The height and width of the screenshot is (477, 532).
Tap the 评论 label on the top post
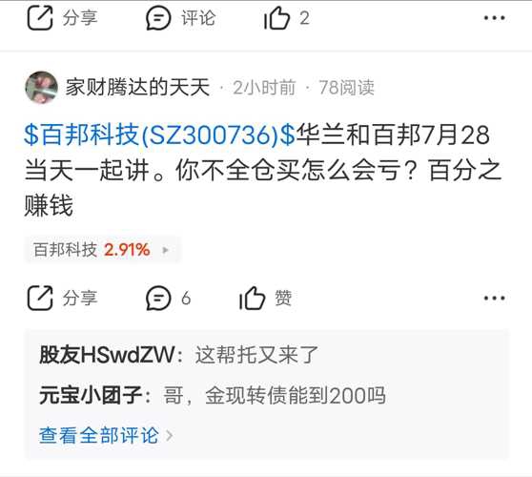(198, 18)
